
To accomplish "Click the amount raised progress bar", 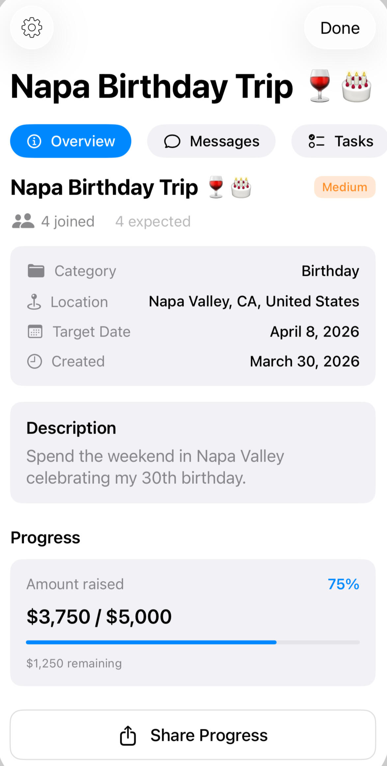I will (x=193, y=642).
